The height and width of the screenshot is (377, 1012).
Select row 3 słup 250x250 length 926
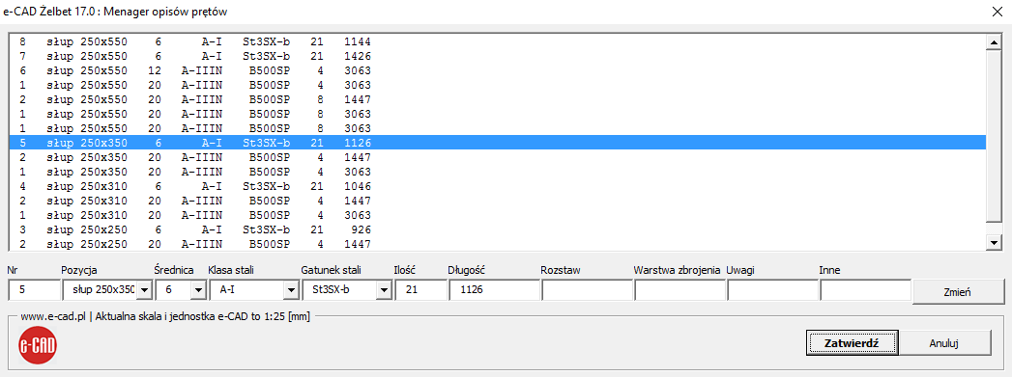click(497, 229)
